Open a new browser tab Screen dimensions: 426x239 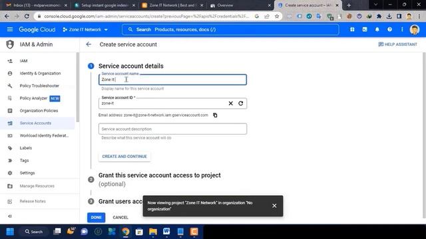click(349, 5)
